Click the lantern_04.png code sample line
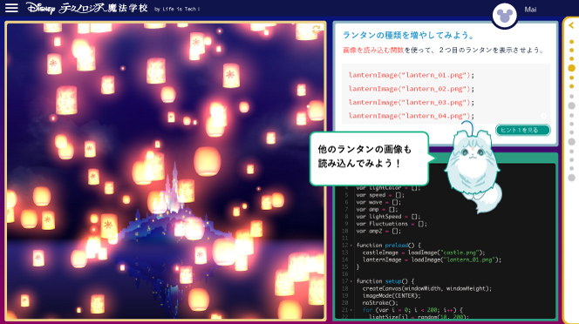 point(411,116)
